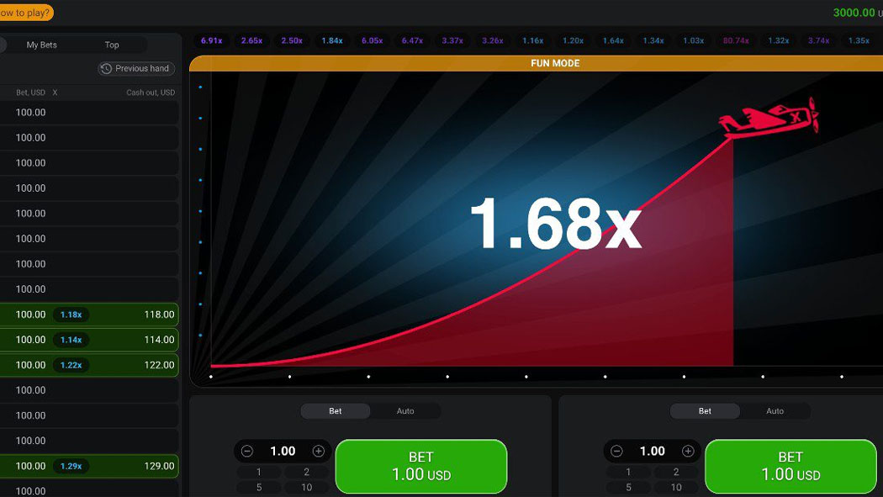Click the 1.00 bet amount field in left panel
Image resolution: width=883 pixels, height=497 pixels.
tap(283, 452)
